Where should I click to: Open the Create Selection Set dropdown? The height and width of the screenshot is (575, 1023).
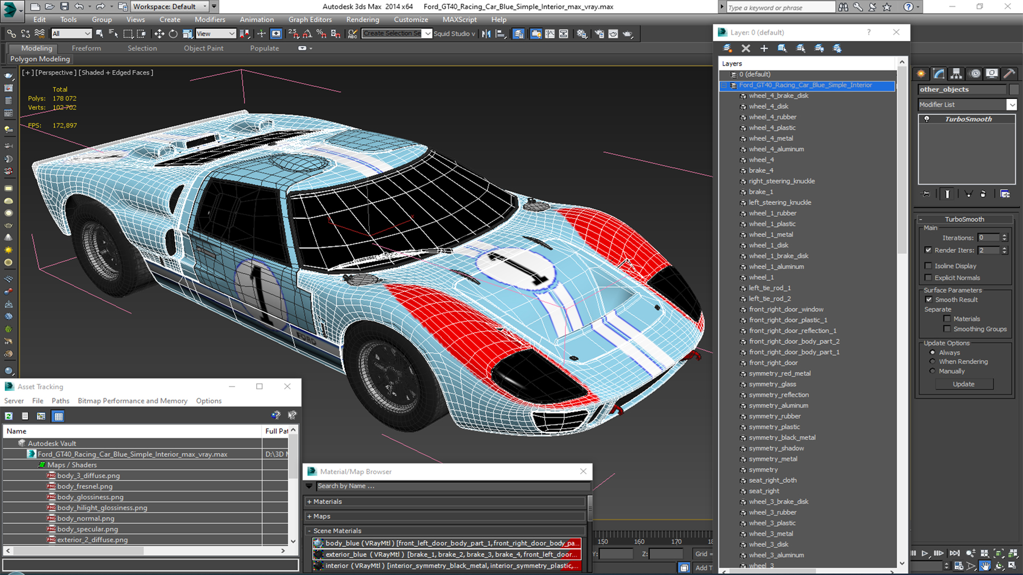[427, 34]
